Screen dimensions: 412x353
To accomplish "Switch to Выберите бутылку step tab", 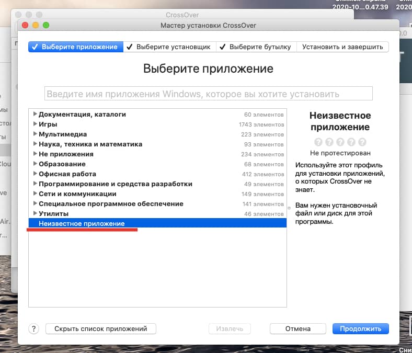I will coord(256,47).
